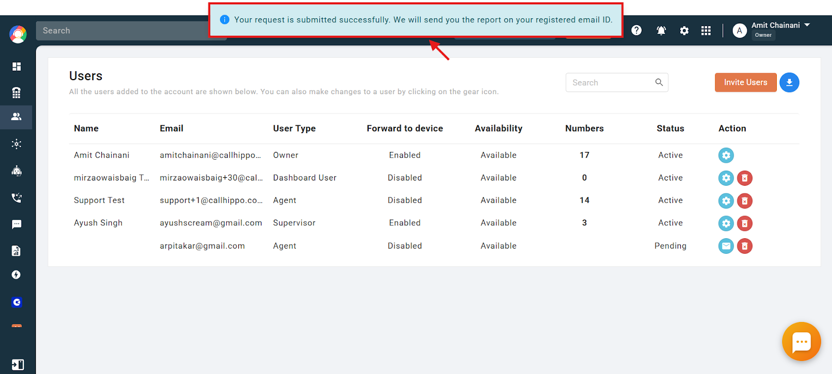This screenshot has height=374, width=832.
Task: Click the success notification message banner
Action: [x=415, y=20]
